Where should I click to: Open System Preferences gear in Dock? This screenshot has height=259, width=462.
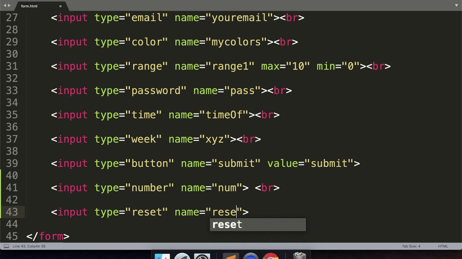pos(202,256)
